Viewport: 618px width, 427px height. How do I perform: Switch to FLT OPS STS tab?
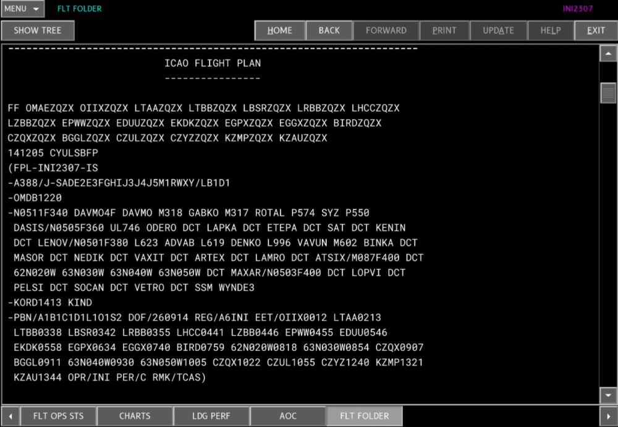tap(58, 416)
